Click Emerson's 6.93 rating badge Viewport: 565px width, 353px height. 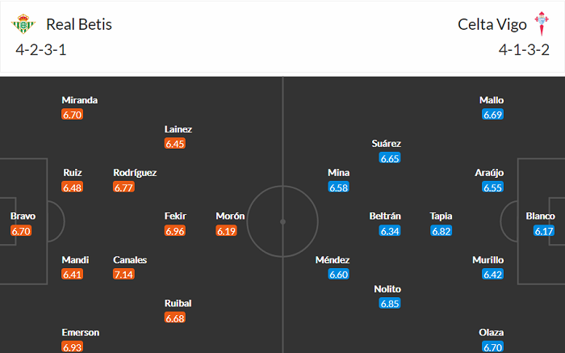click(73, 347)
